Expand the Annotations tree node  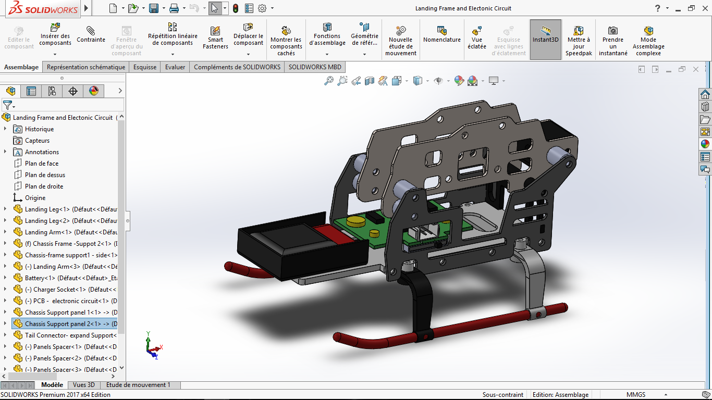coord(5,152)
